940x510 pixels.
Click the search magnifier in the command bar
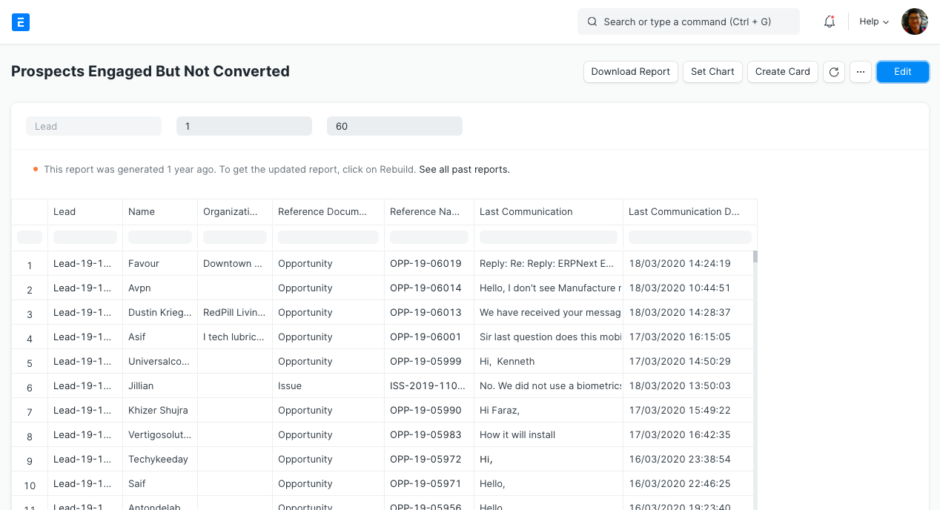(592, 21)
